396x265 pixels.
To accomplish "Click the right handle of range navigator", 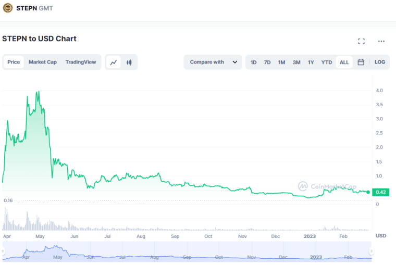I will [372, 251].
